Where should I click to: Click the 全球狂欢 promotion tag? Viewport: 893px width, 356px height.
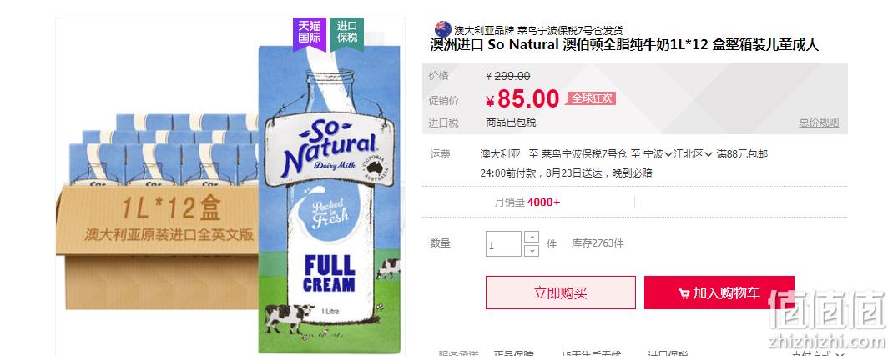click(591, 98)
